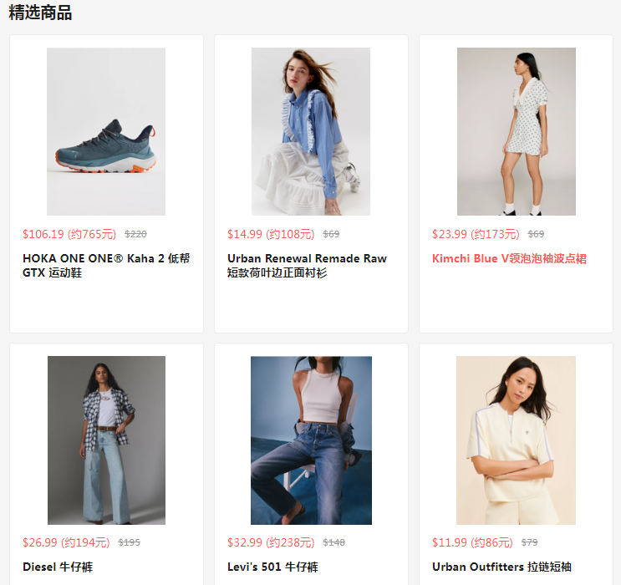Click the HOKA ONE ONE Kaha 2 title
Image resolution: width=621 pixels, height=585 pixels.
tap(106, 266)
